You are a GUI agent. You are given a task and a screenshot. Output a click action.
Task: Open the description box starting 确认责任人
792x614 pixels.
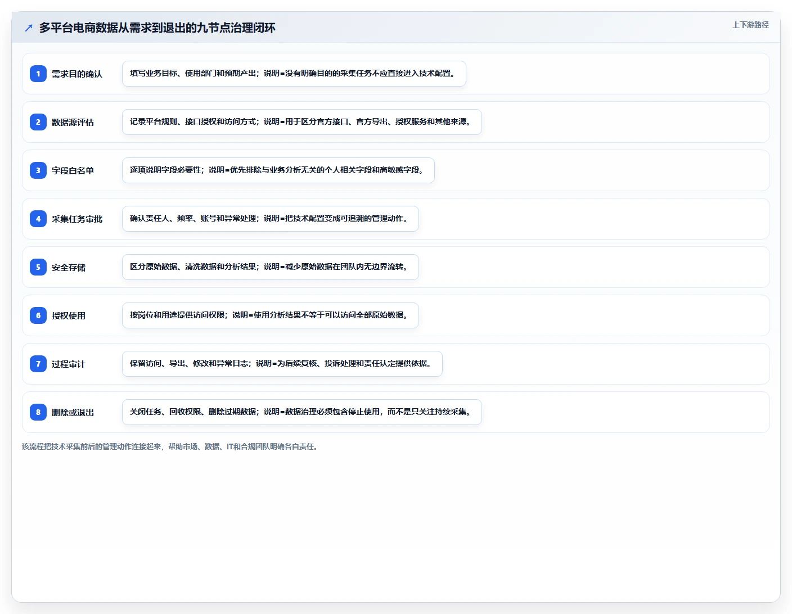click(271, 219)
